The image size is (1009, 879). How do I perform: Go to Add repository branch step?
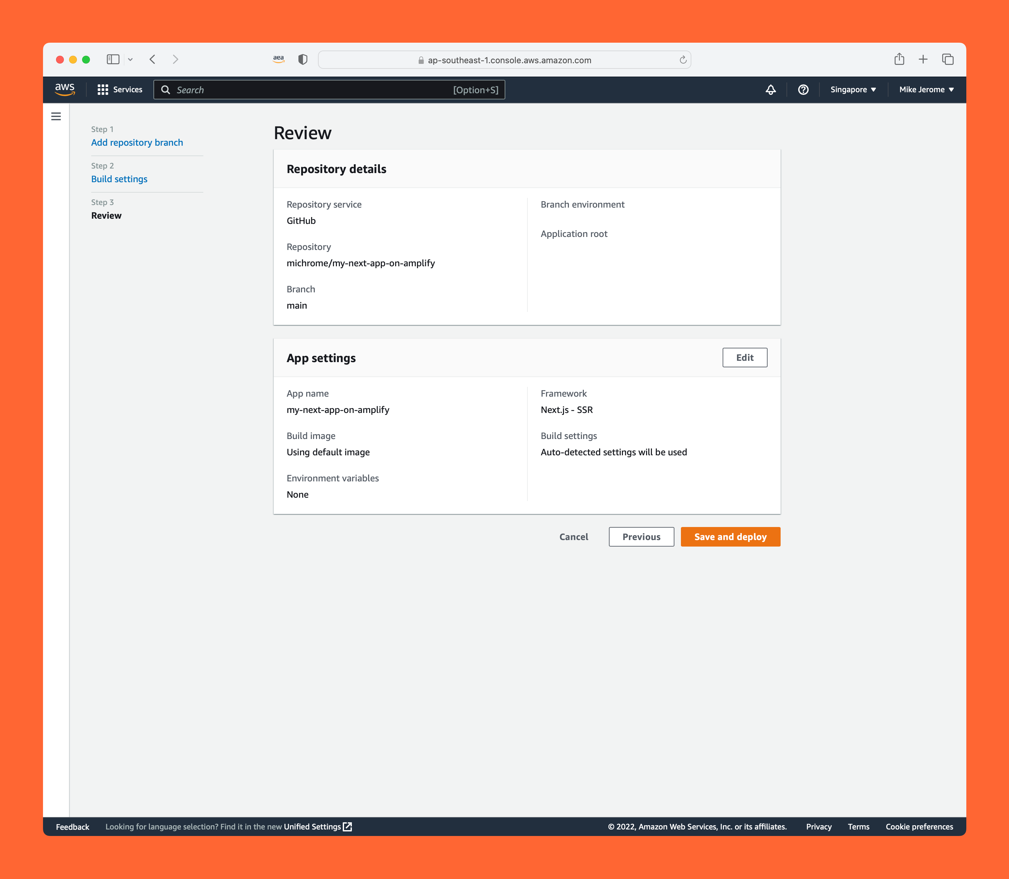coord(137,142)
